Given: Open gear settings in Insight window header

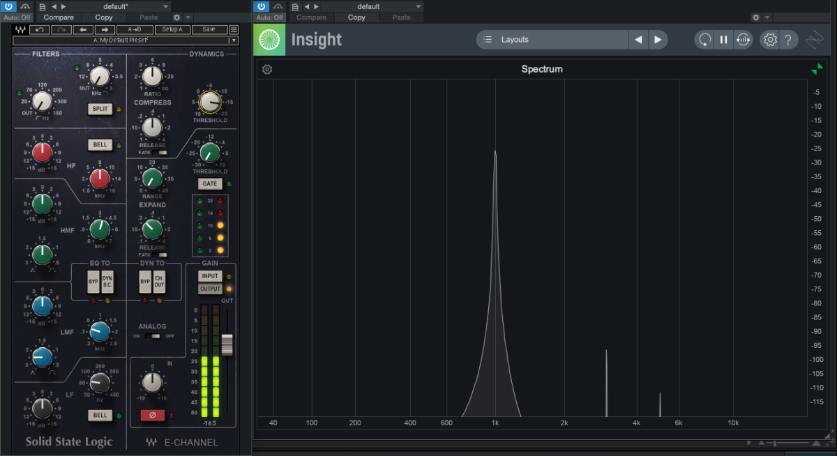Looking at the screenshot, I should coord(756,17).
